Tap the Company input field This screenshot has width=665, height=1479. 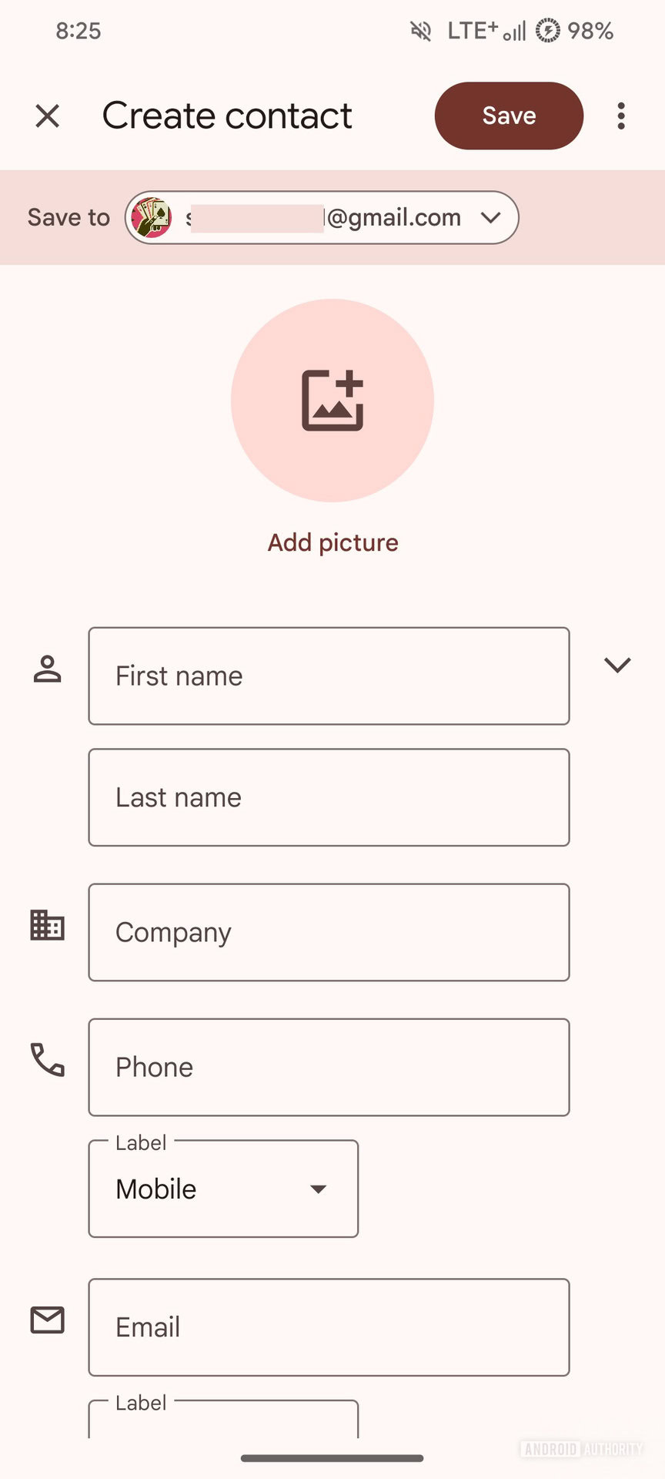(x=329, y=932)
